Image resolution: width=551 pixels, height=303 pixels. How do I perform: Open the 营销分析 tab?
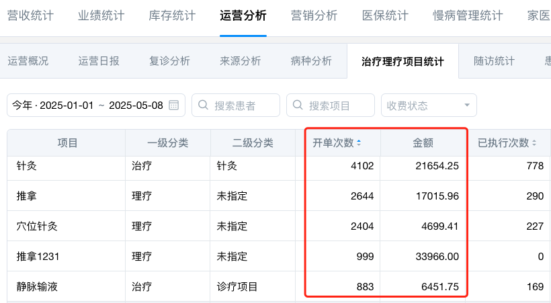(314, 15)
